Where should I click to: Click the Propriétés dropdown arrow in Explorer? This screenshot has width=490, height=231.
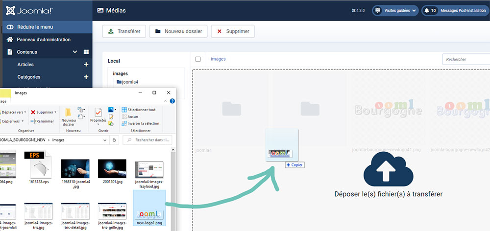(98, 124)
